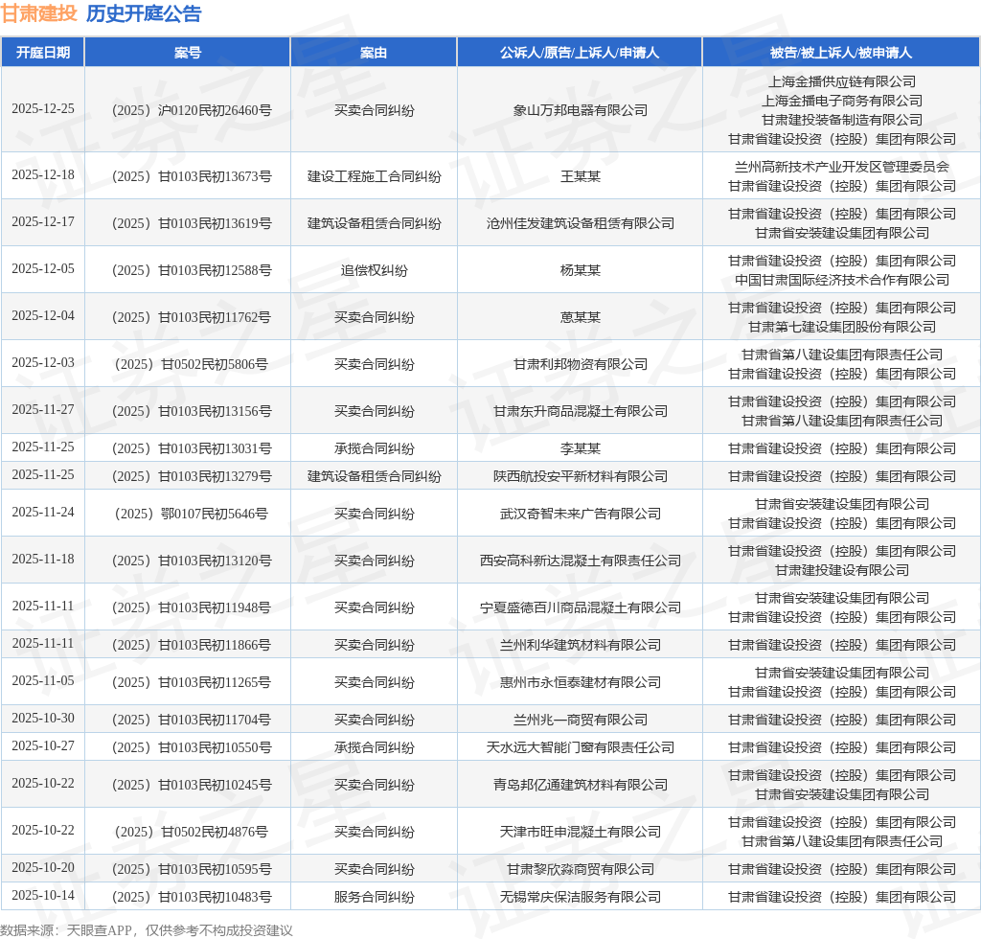Click the 历史开庭公告 heading
981x939 pixels.
coord(144,13)
